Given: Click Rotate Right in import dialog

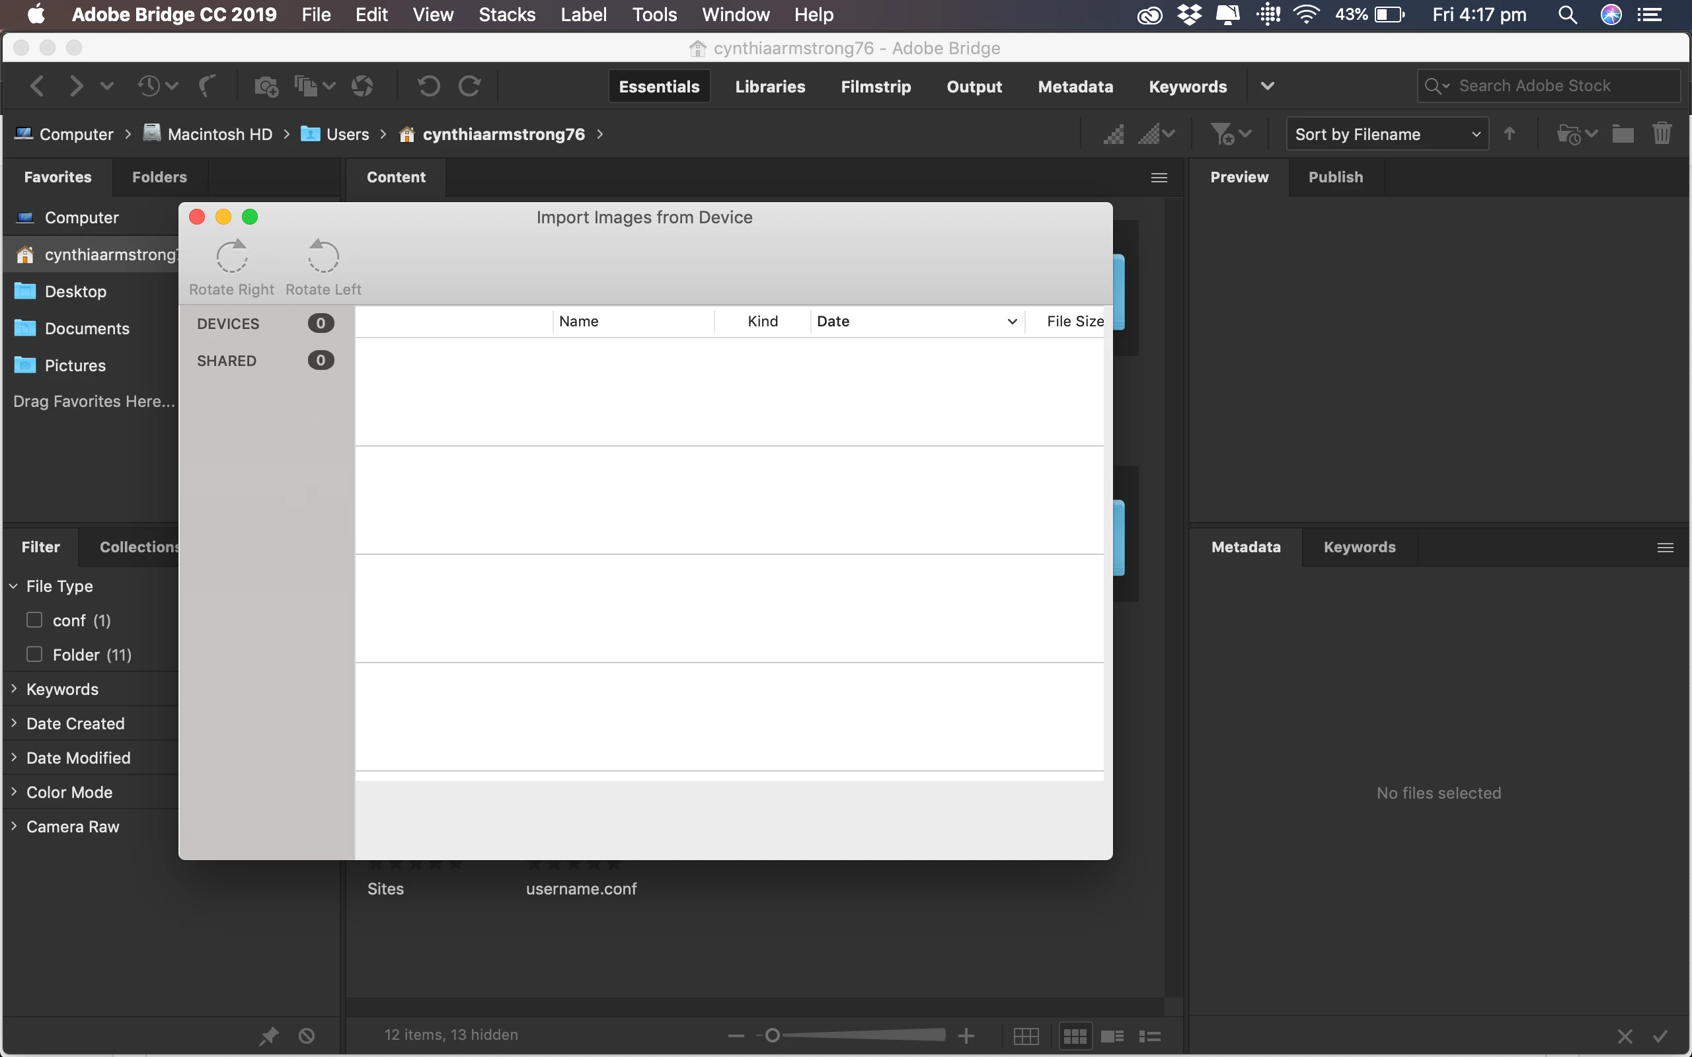Looking at the screenshot, I should [231, 267].
